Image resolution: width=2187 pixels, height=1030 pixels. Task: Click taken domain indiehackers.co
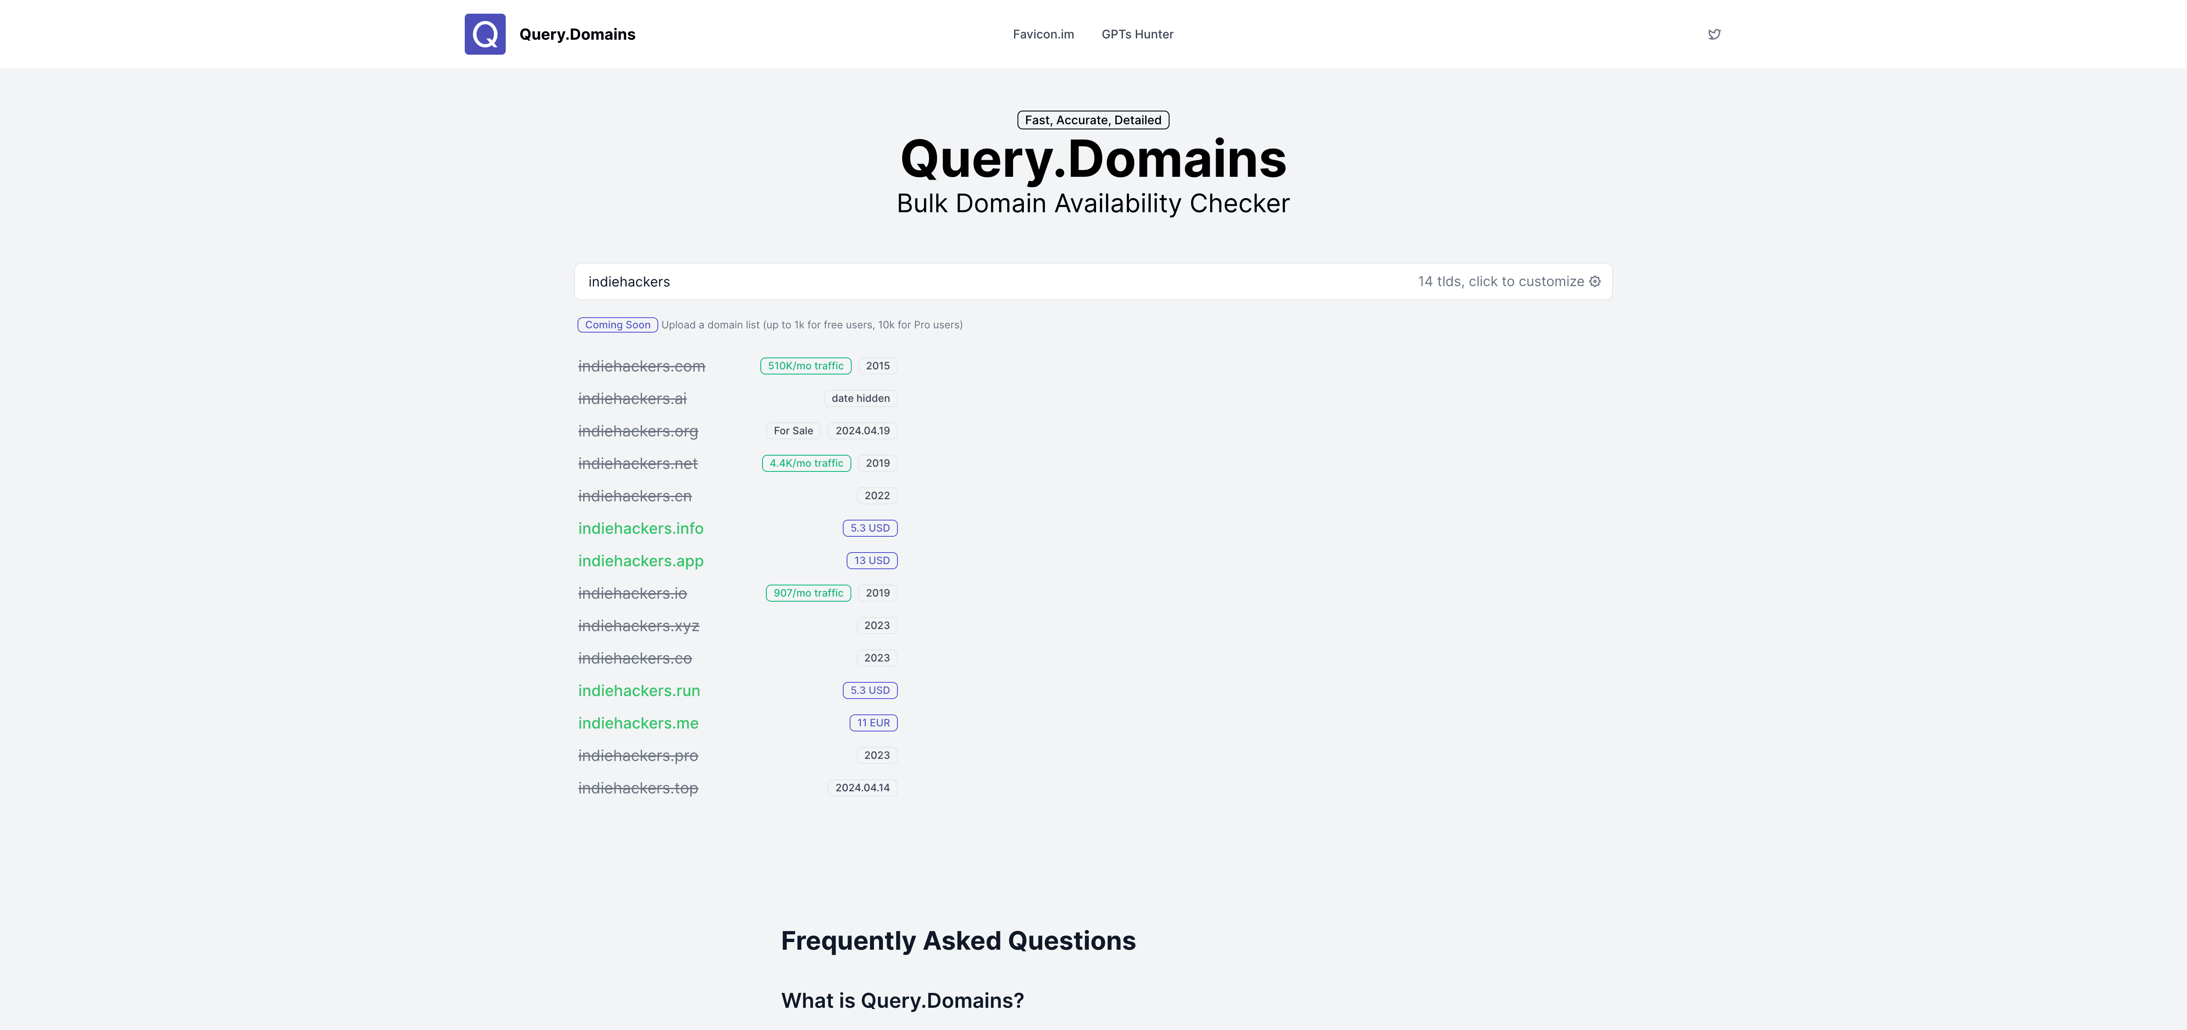[634, 658]
